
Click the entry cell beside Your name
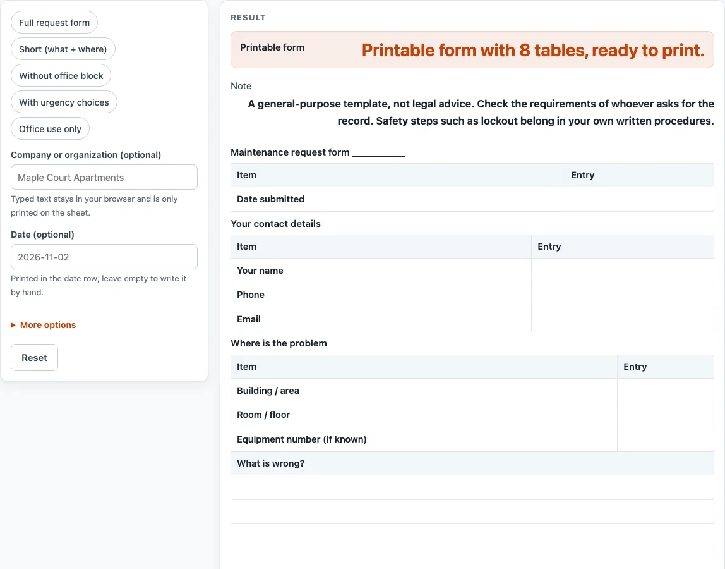point(622,271)
